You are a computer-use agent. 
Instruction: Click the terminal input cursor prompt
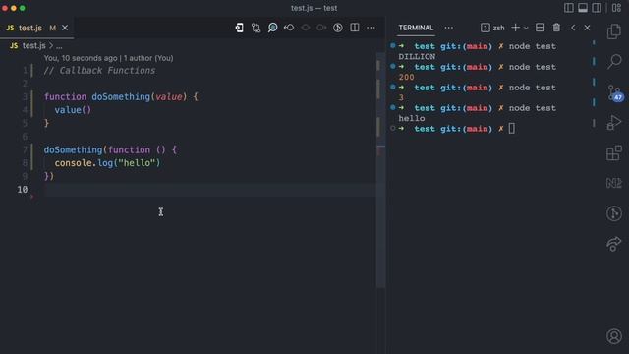511,129
